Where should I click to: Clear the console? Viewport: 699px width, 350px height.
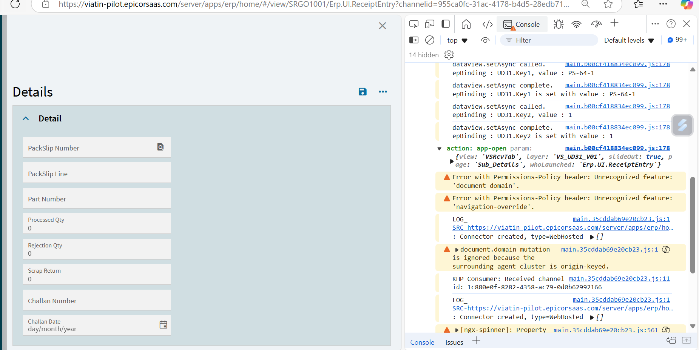[430, 40]
